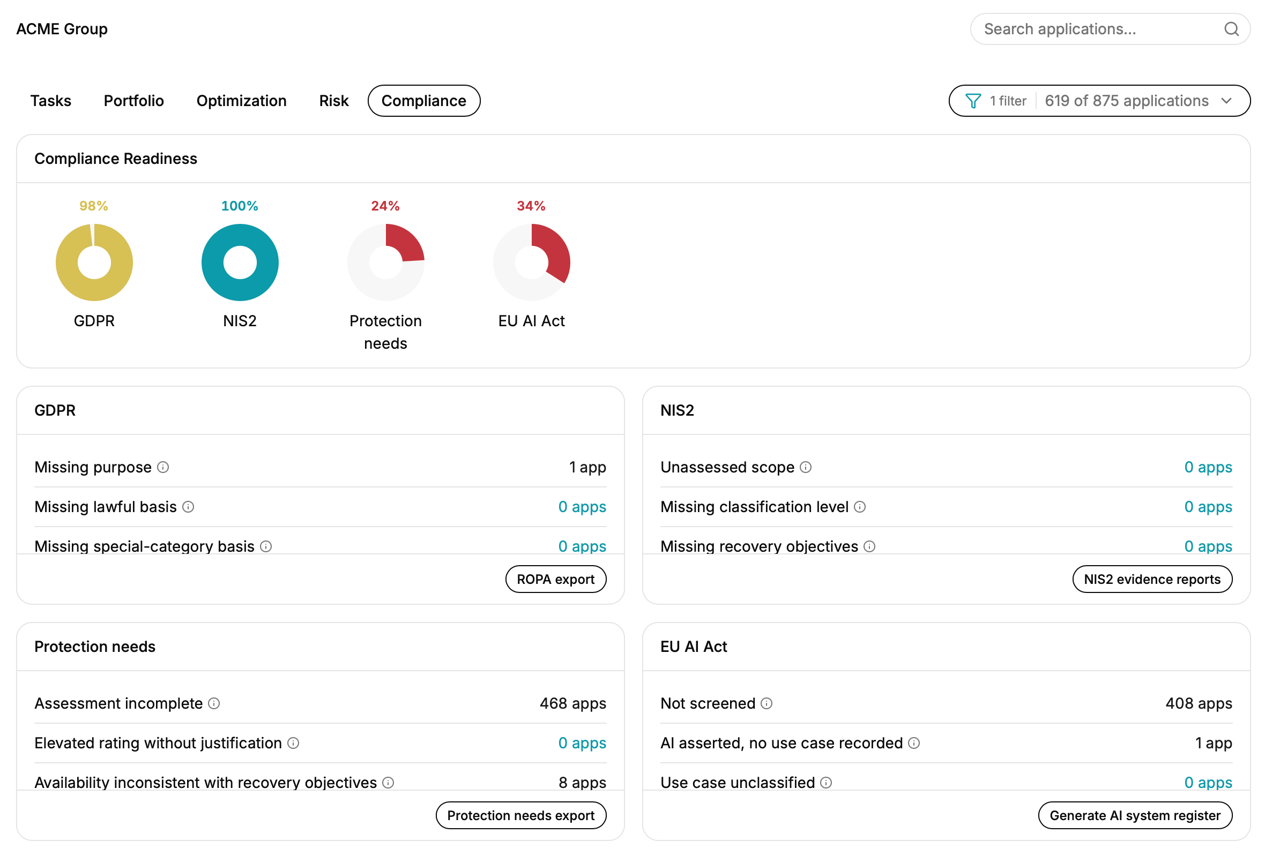1265x856 pixels.
Task: Click the search magnifier icon
Action: coord(1231,29)
